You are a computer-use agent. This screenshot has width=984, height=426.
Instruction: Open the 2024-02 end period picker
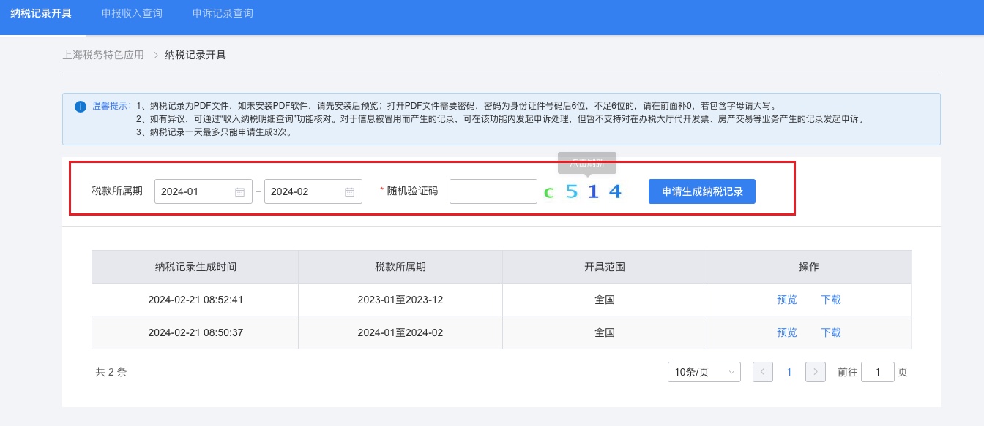[305, 192]
